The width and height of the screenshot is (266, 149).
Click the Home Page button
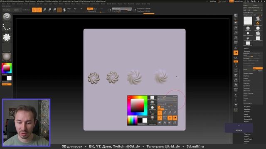click(7, 10)
